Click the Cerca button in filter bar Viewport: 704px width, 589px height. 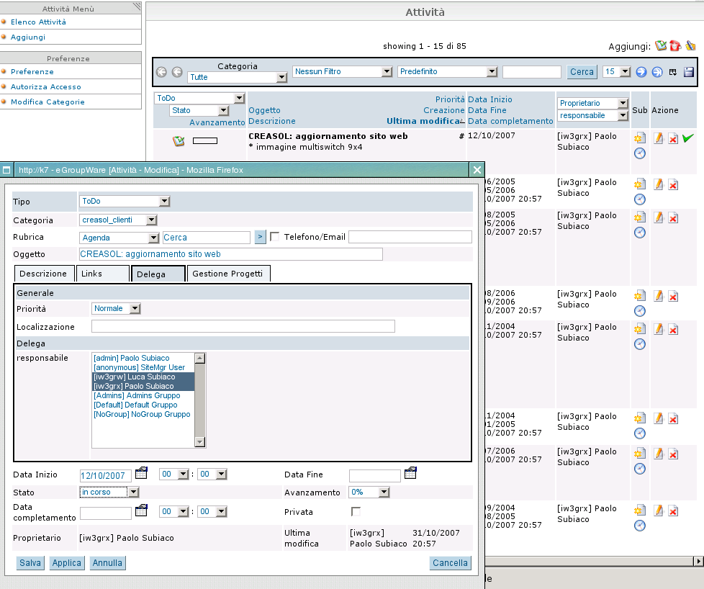582,72
